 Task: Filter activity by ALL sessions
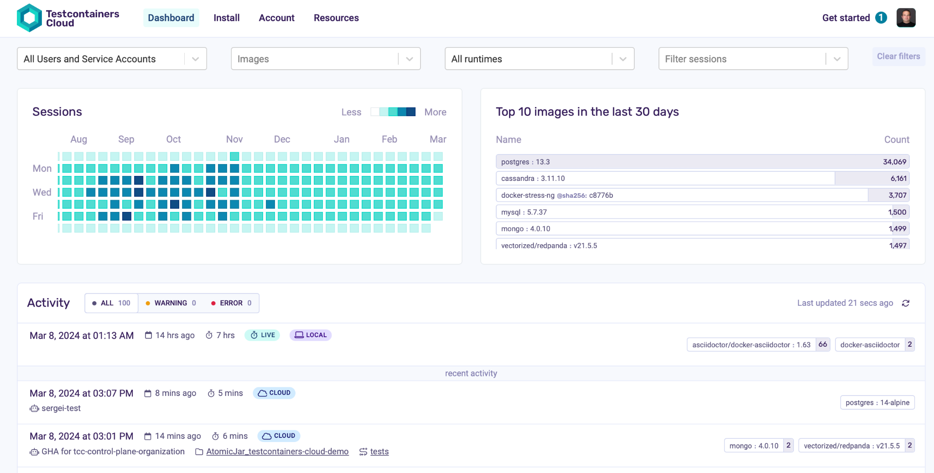pos(111,303)
